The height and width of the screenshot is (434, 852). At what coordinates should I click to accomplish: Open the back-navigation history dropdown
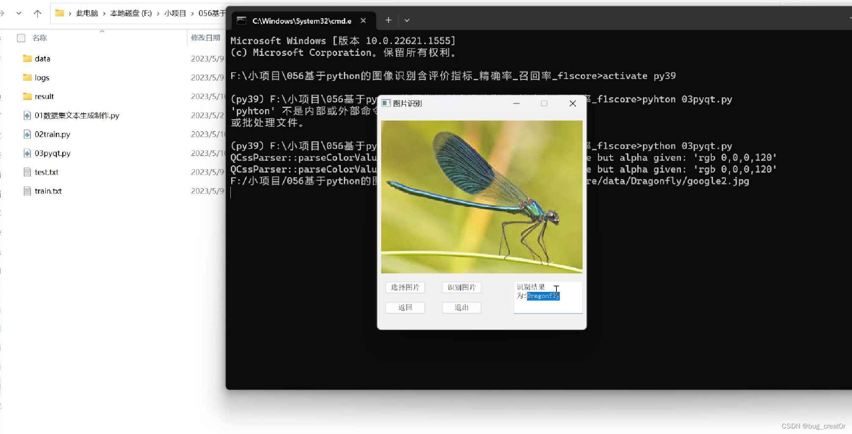[19, 13]
